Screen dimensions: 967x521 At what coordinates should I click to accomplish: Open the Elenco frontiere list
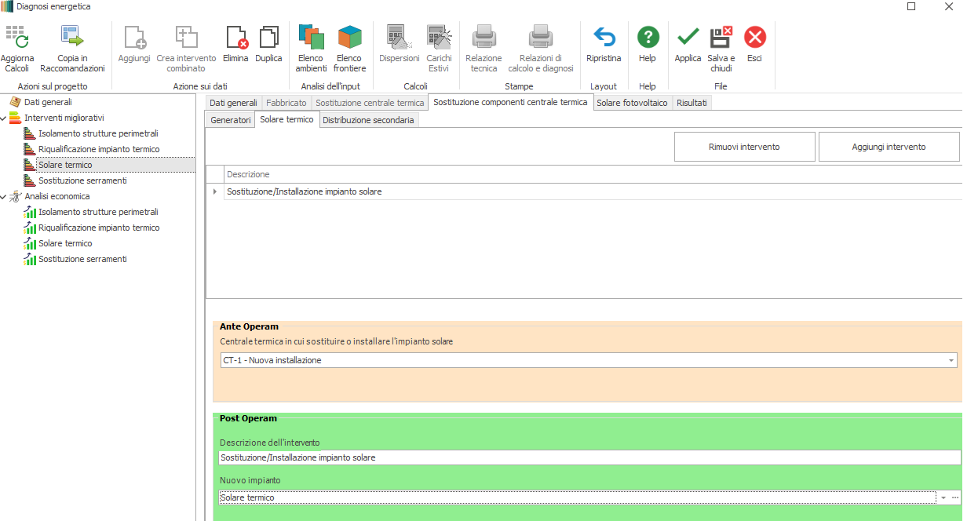(349, 38)
